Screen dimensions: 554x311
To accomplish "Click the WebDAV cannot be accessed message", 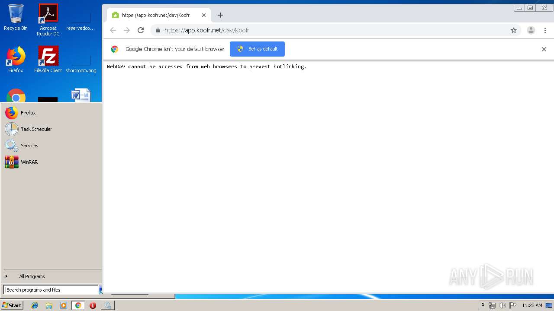I will [x=206, y=67].
